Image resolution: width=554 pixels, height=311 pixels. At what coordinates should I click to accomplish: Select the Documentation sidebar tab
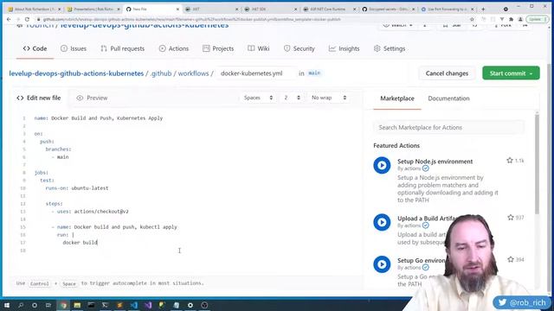point(448,98)
